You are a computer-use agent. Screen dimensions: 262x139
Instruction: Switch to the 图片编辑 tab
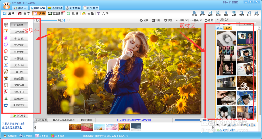(x=37, y=8)
